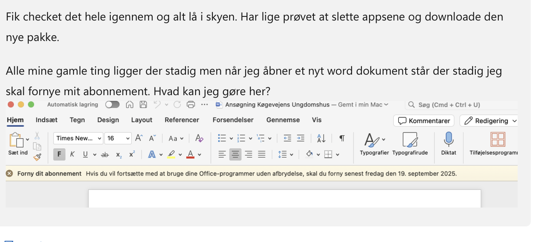
Task: Align text right
Action: 248,155
